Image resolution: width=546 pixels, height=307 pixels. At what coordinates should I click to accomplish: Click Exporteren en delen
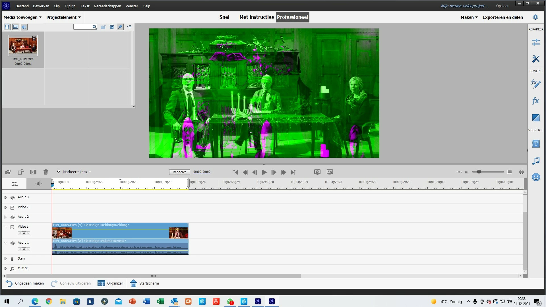(502, 17)
